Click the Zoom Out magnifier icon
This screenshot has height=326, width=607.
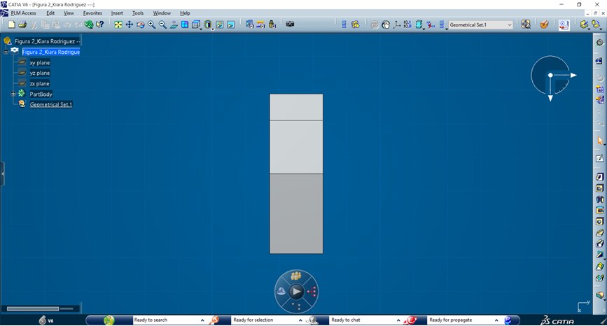point(162,24)
